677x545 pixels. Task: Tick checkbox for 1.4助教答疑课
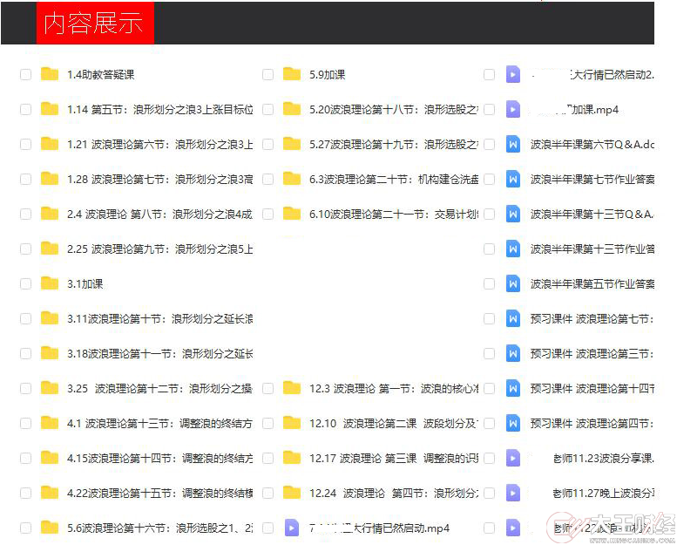point(25,74)
